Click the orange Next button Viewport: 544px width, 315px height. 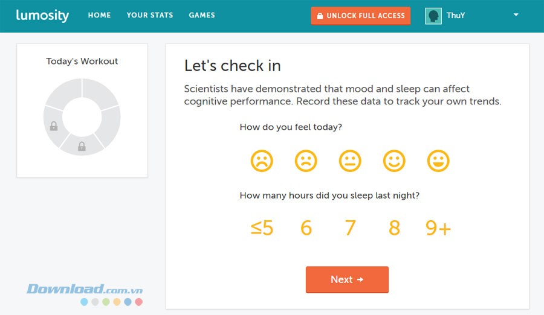coord(347,279)
